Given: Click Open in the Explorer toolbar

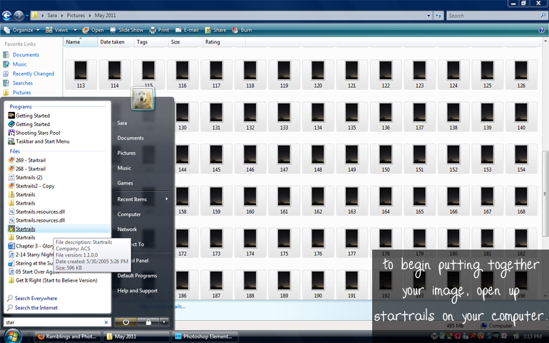Looking at the screenshot, I should pos(93,30).
